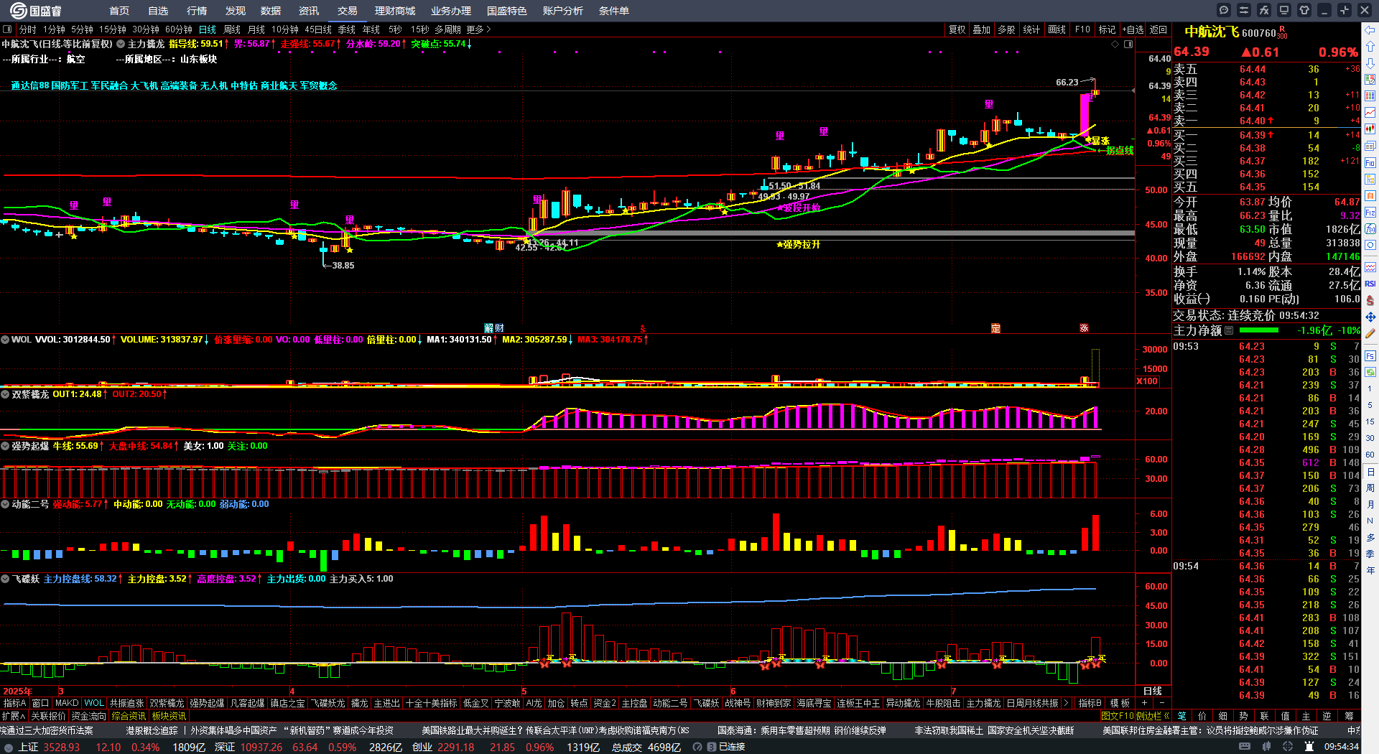This screenshot has height=754, width=1379.
Task: Click the F10 company info button
Action: (x=1082, y=29)
